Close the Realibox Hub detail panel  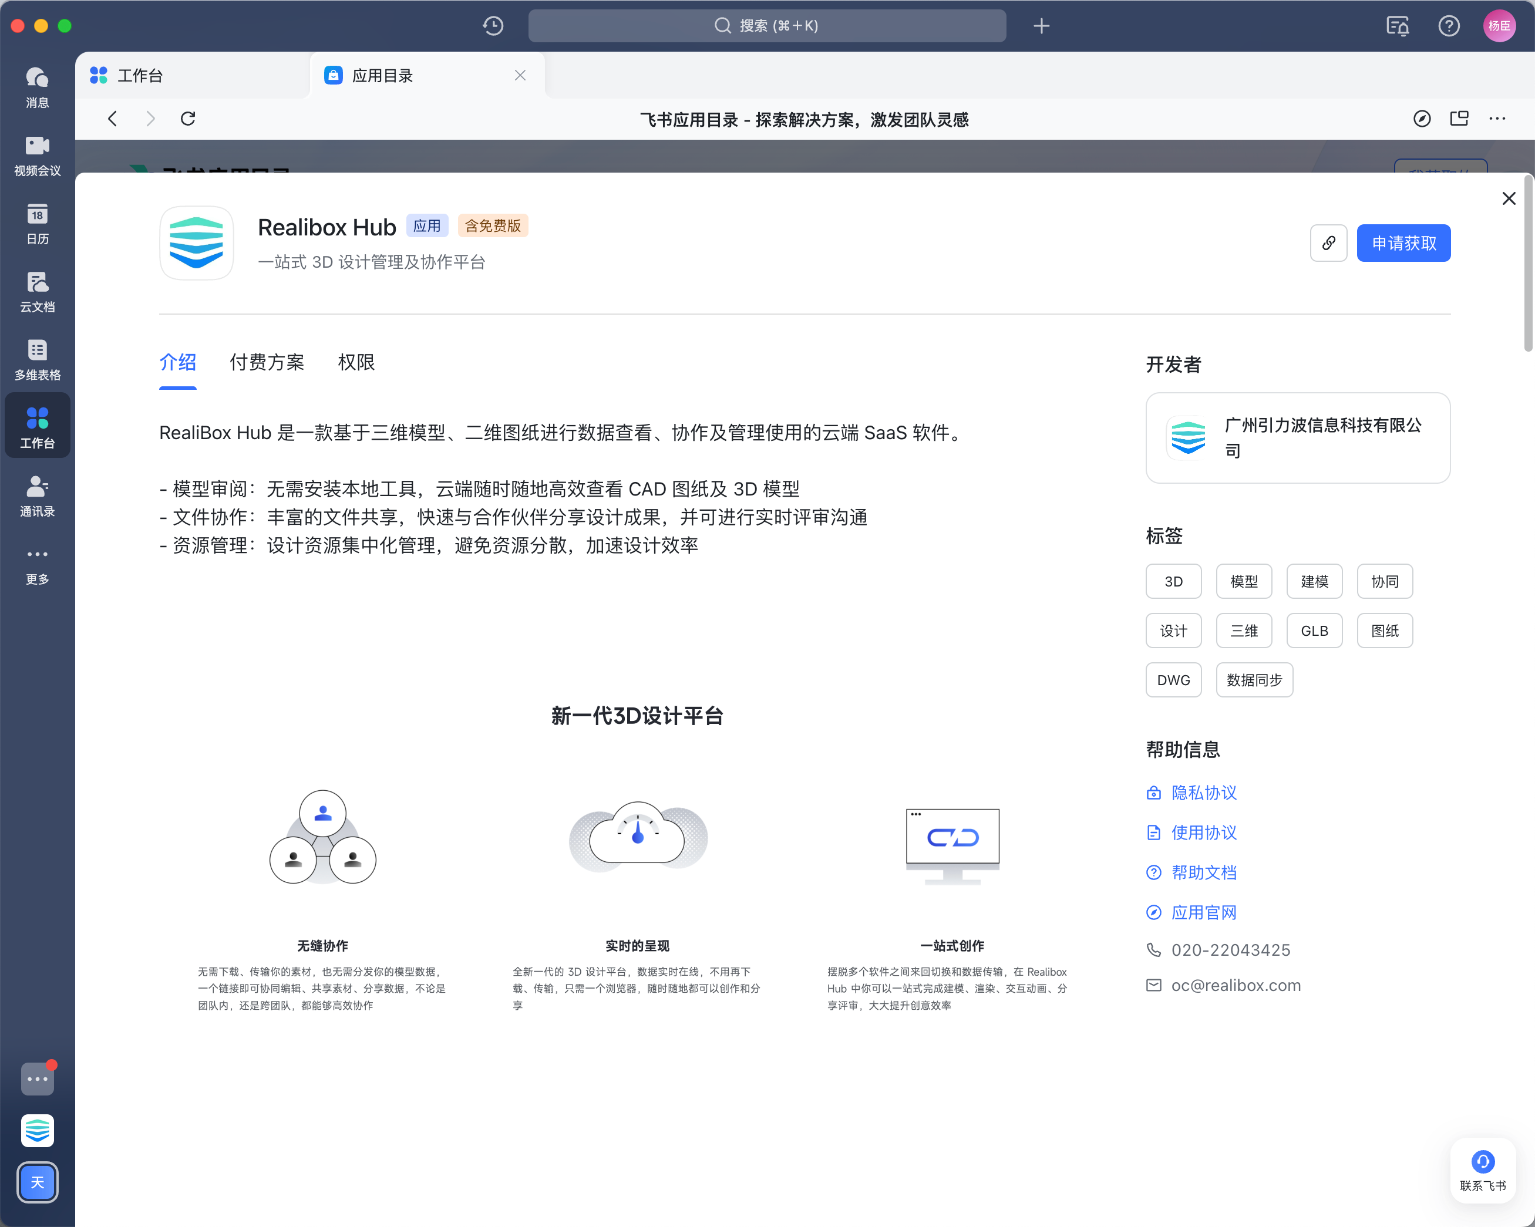1509,198
